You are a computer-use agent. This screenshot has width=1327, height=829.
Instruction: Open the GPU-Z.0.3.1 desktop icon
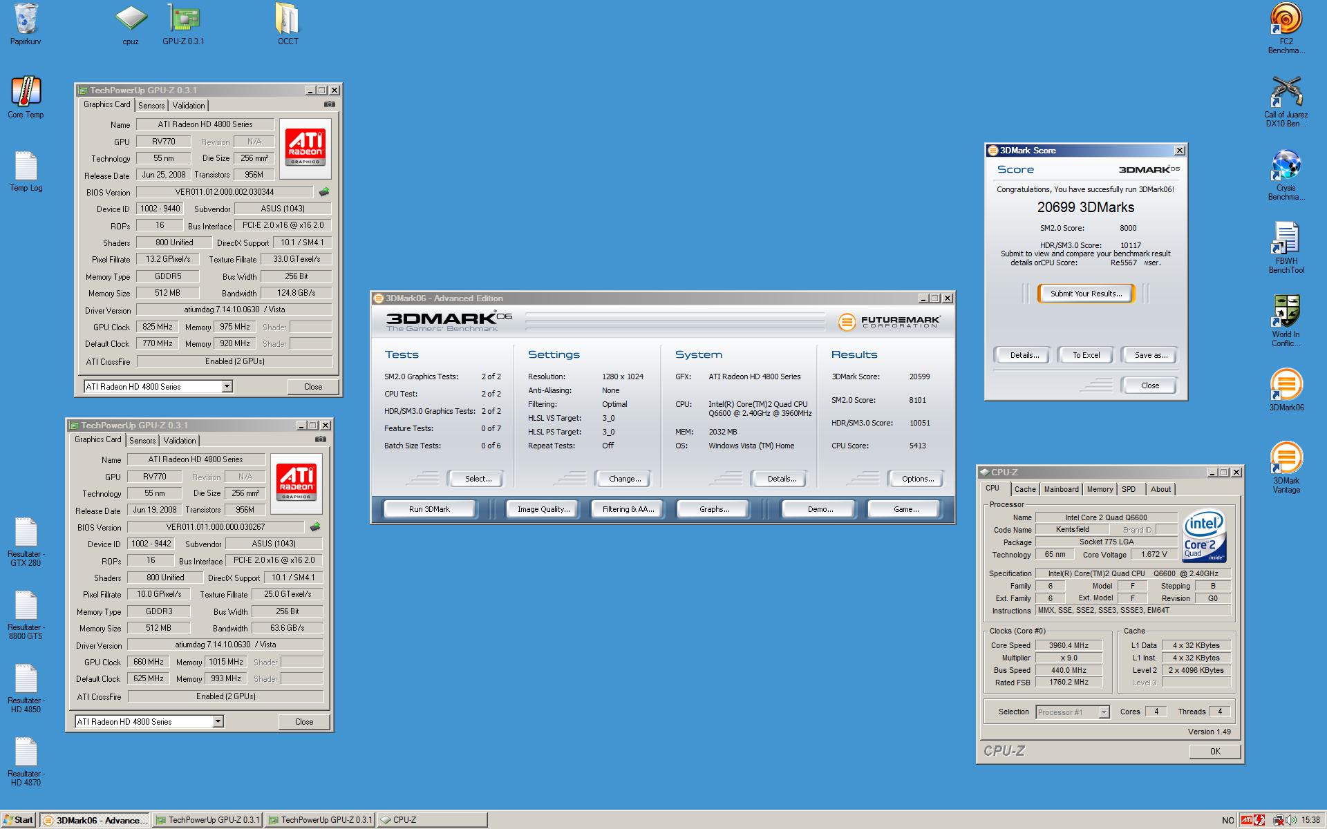(x=183, y=24)
